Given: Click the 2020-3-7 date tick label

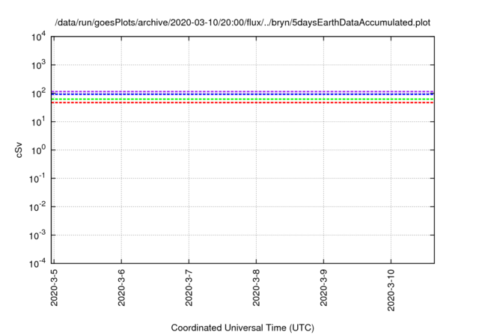Looking at the screenshot, I should point(189,287).
